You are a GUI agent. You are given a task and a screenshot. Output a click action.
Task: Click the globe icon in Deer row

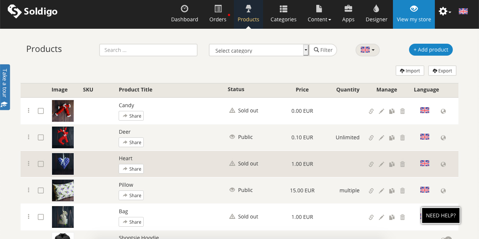tap(443, 138)
